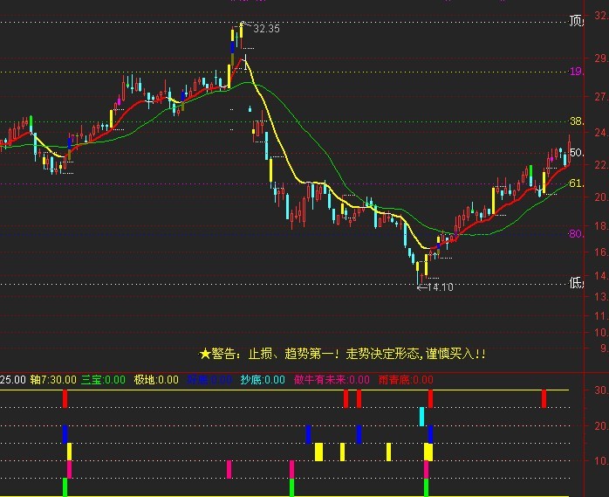This screenshot has width=609, height=497.
Task: Click the green 三宝:0.00 indicator label
Action: (103, 380)
